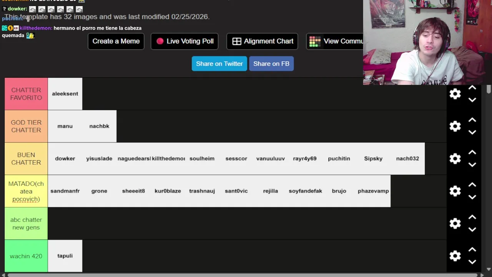
Task: Move wachin 420 row down
Action: tap(472, 262)
